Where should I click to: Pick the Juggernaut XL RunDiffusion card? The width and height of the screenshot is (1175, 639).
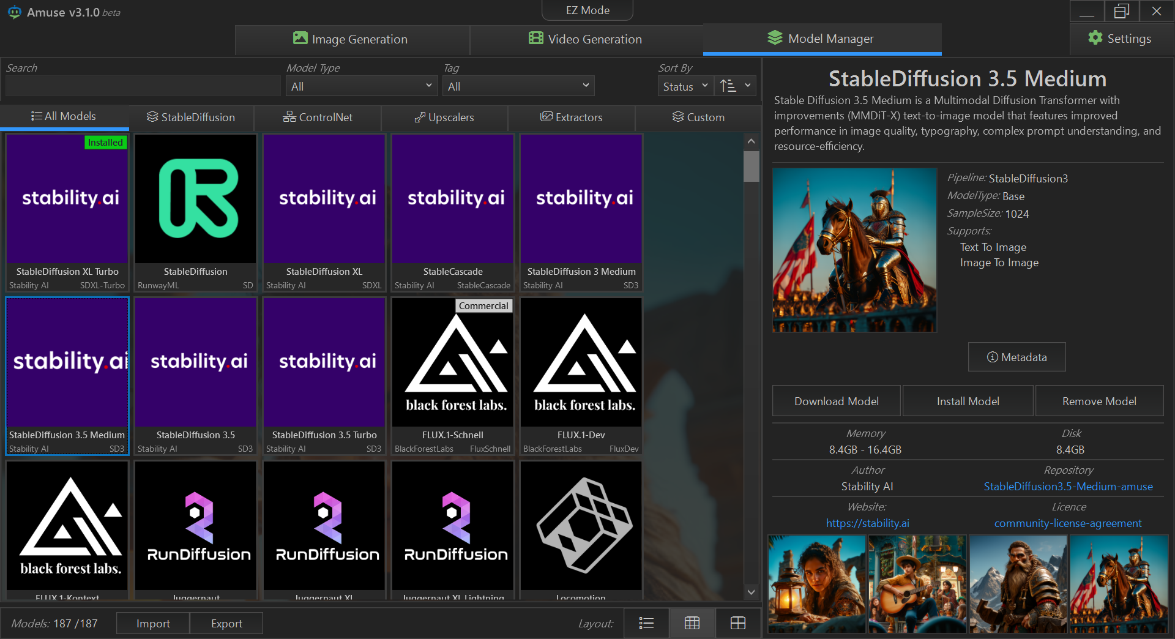(324, 531)
